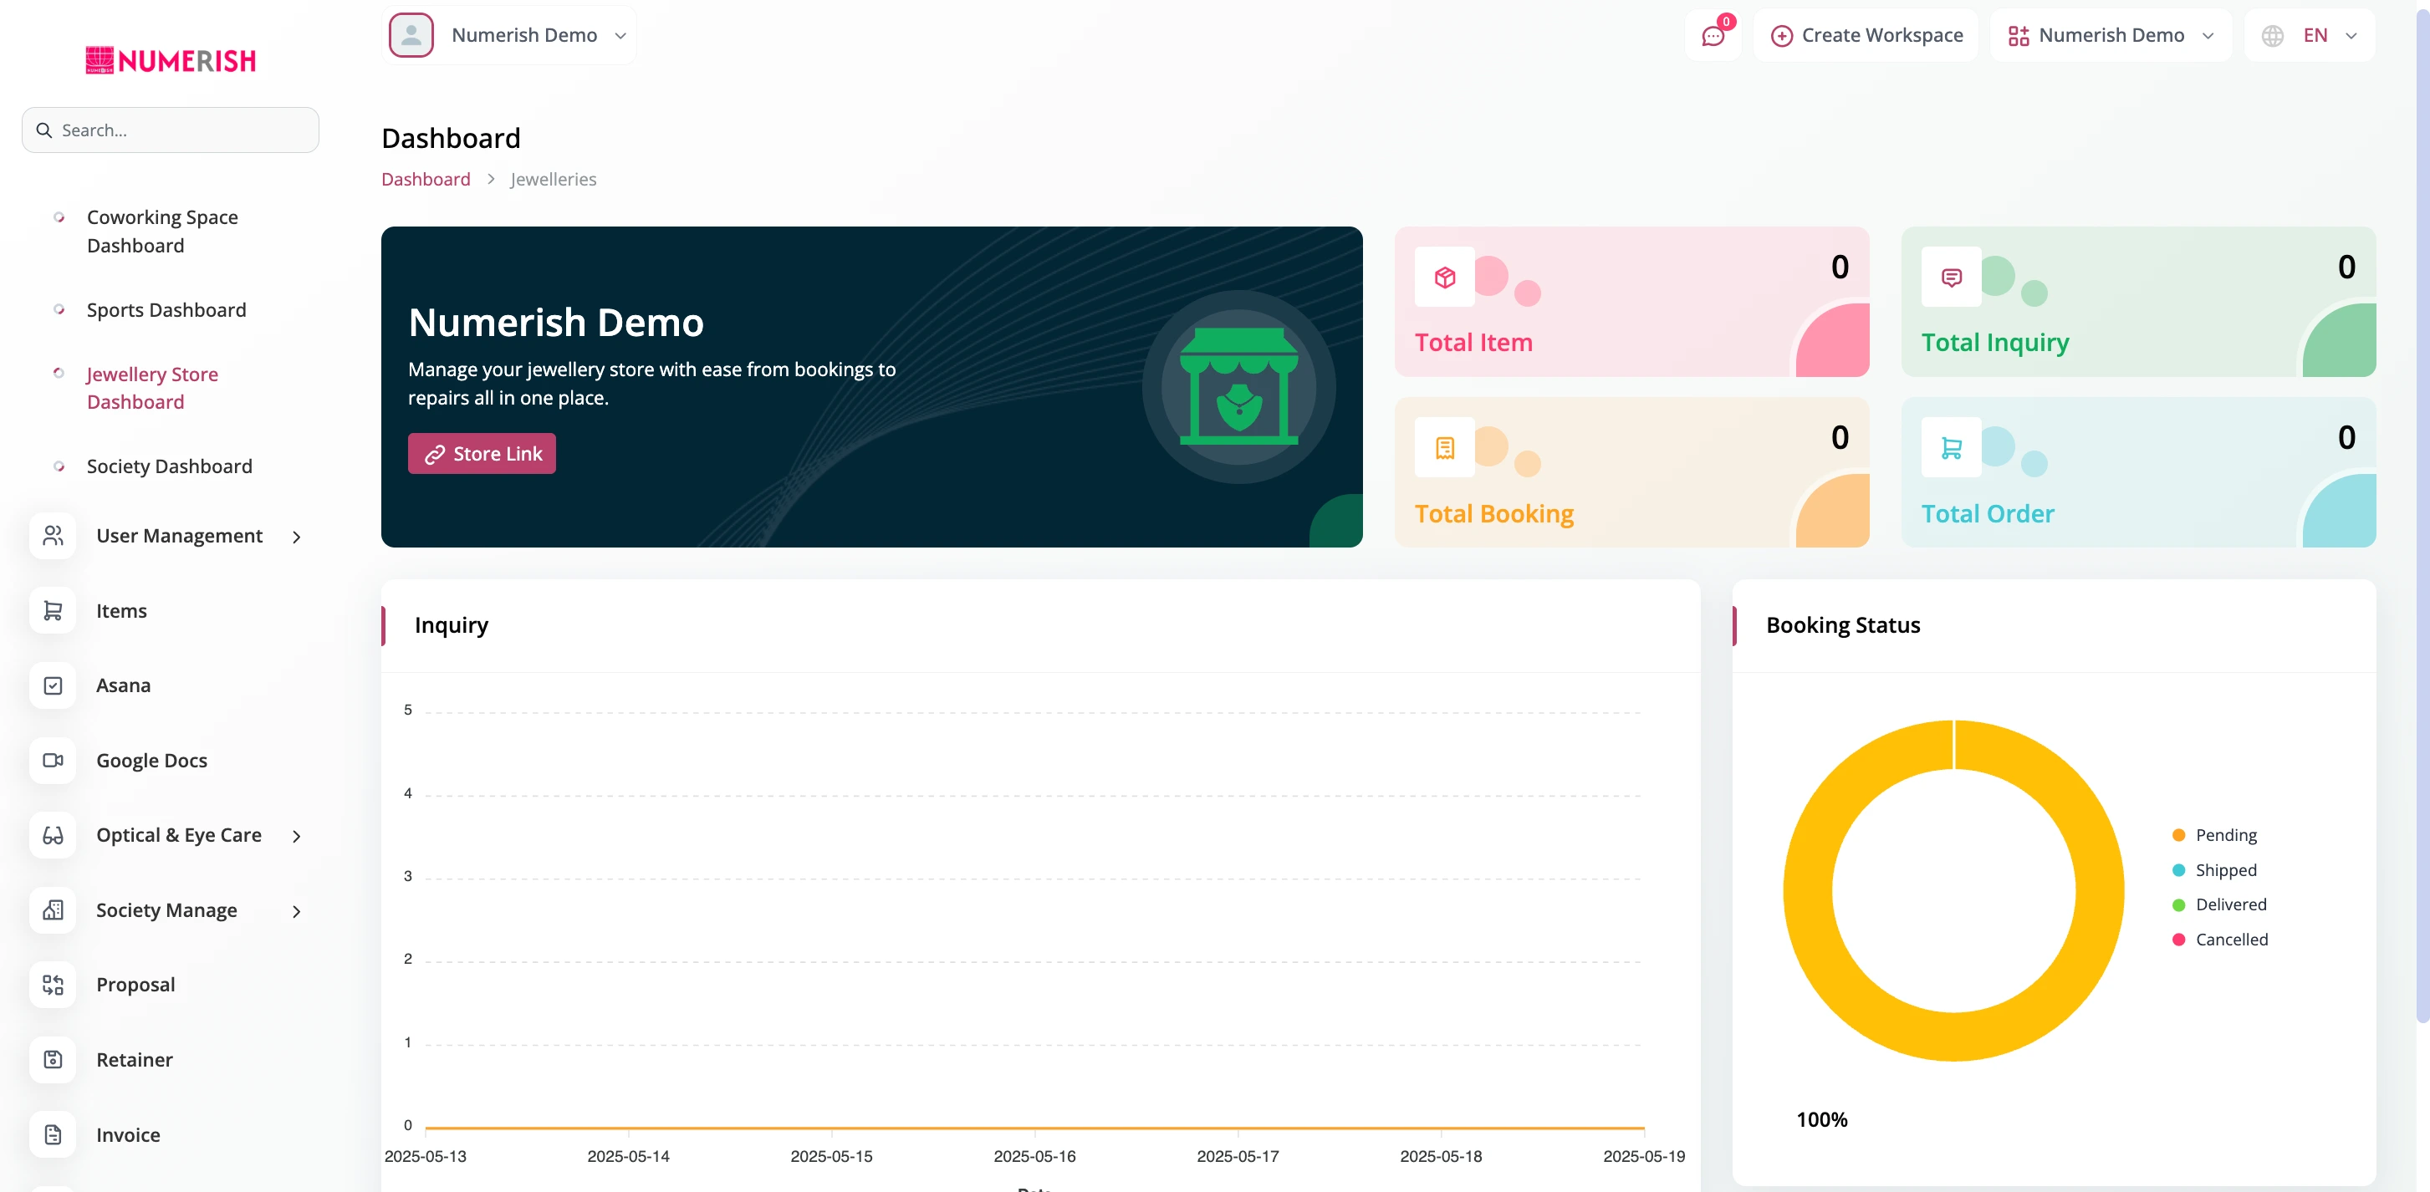Click the Total Booking receipt icon
2430x1192 pixels.
(1444, 447)
